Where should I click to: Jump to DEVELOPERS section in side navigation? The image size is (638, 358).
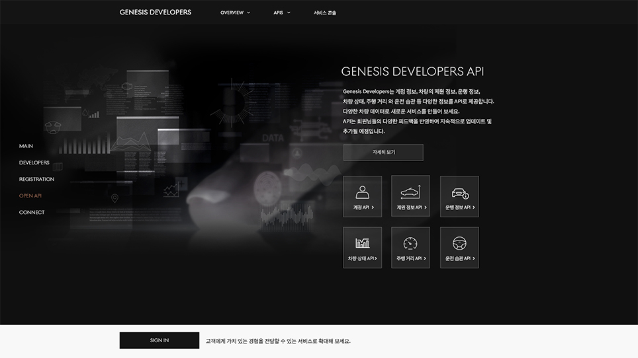[x=34, y=162]
